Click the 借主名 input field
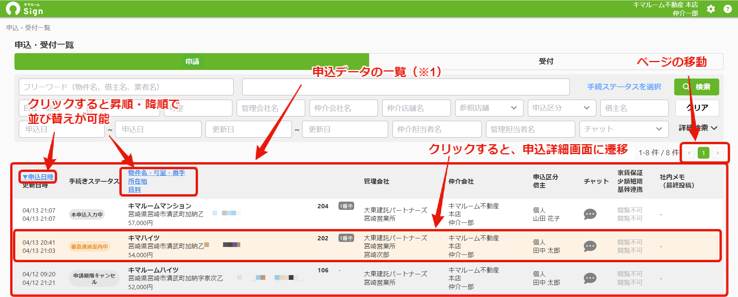The height and width of the screenshot is (297, 738). point(634,108)
